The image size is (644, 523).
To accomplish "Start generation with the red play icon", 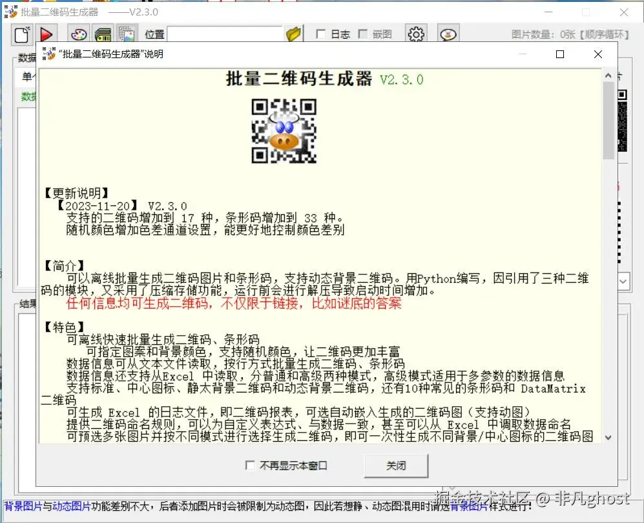I will pyautogui.click(x=47, y=34).
